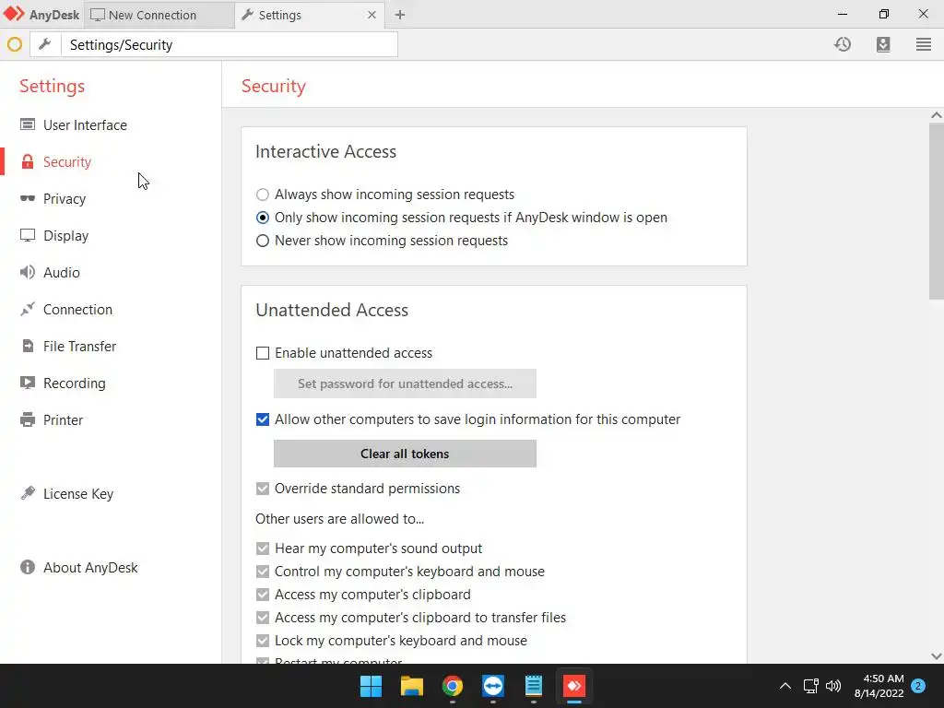Screen dimensions: 944x708
Task: Click the AnyDesk taskbar icon
Action: click(x=573, y=686)
